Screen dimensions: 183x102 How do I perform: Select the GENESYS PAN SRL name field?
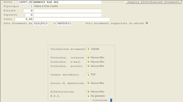(x=67, y=2)
